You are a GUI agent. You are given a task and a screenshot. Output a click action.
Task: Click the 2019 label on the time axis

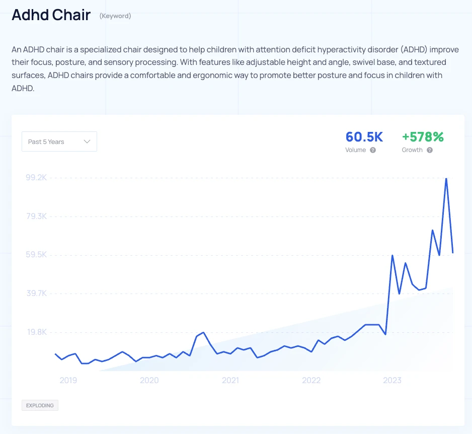[68, 380]
